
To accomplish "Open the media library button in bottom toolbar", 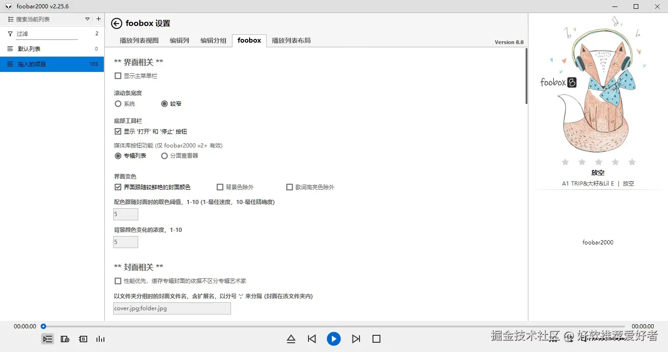I will click(65, 339).
